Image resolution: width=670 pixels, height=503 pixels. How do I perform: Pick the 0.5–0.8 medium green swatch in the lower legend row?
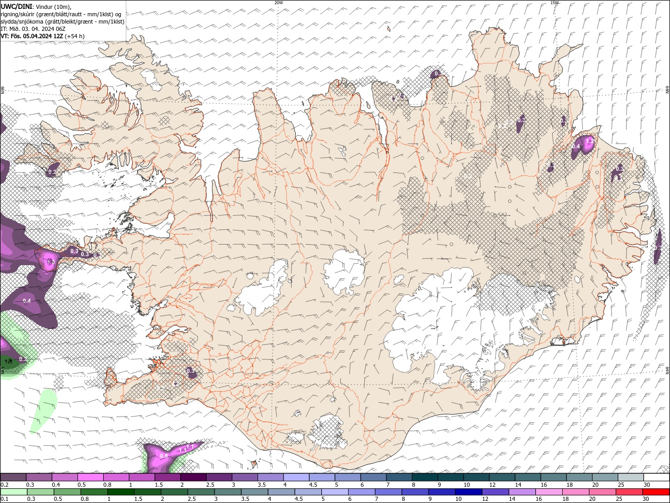[68, 492]
